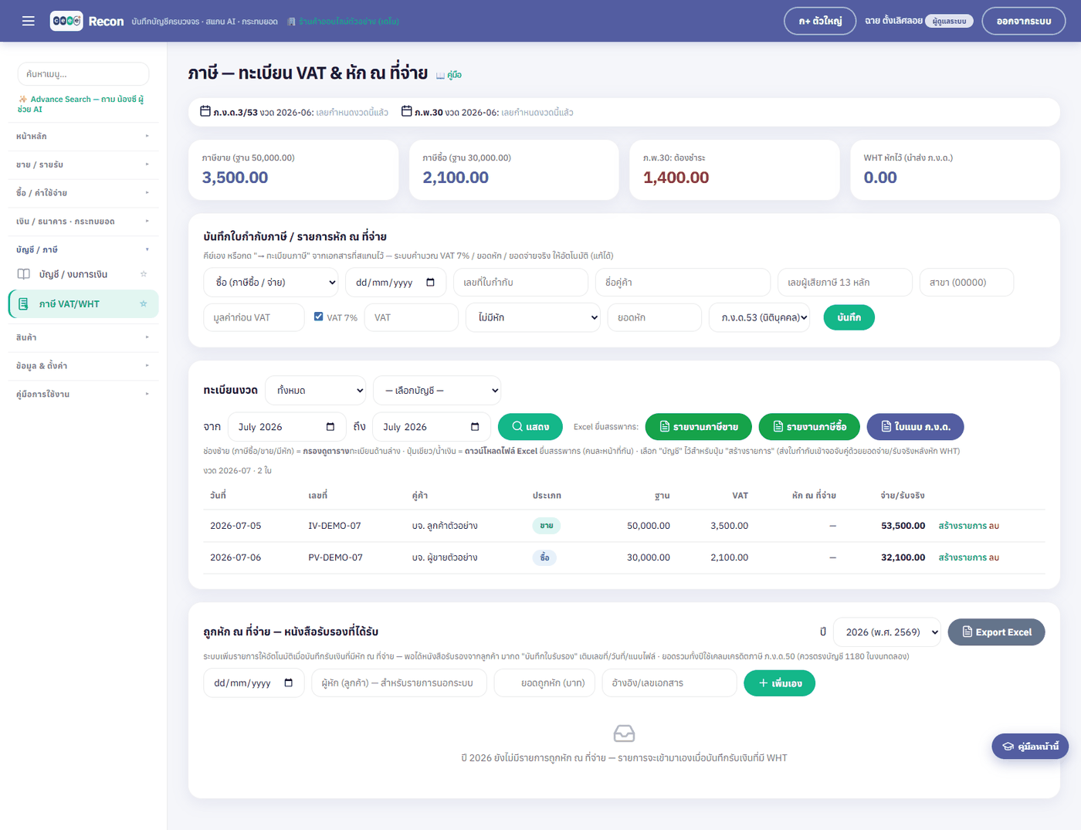This screenshot has height=830, width=1081.
Task: Focus the ค้นหาเมนู sidebar search field
Action: (x=83, y=74)
